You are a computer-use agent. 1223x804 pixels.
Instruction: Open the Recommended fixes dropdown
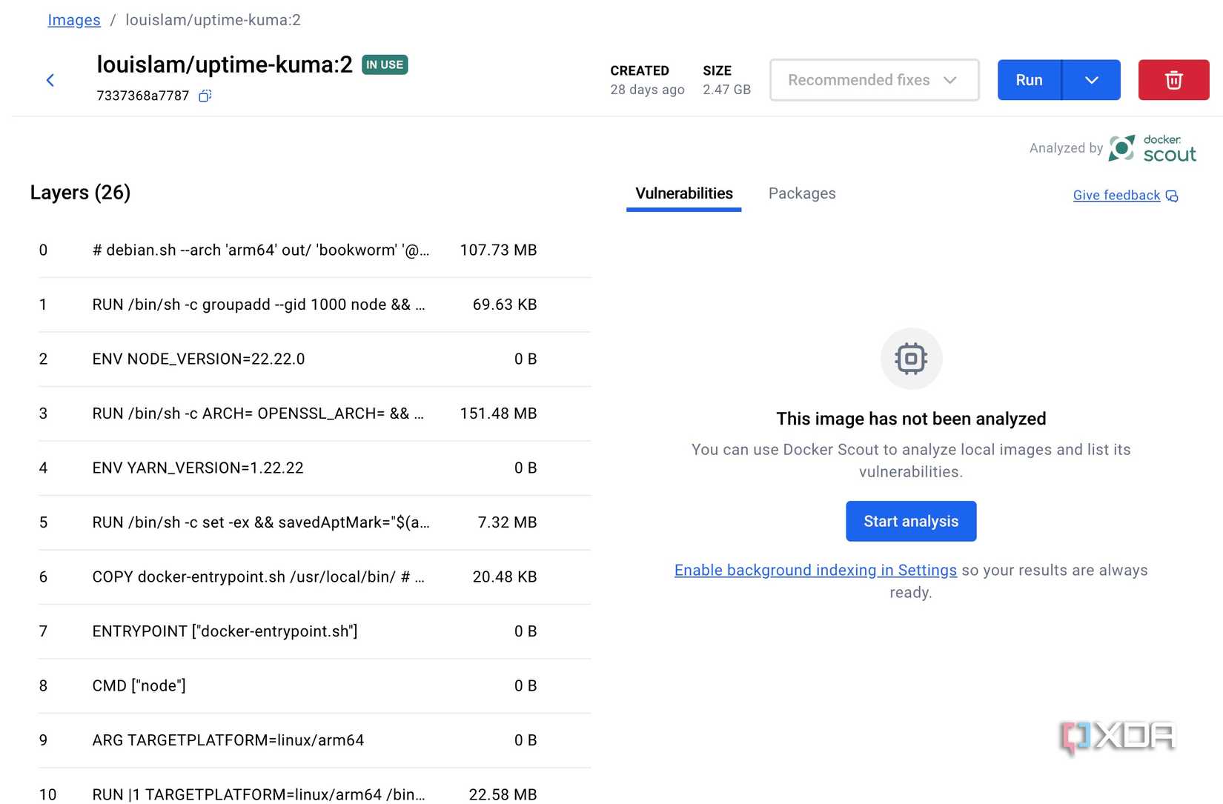(x=873, y=79)
